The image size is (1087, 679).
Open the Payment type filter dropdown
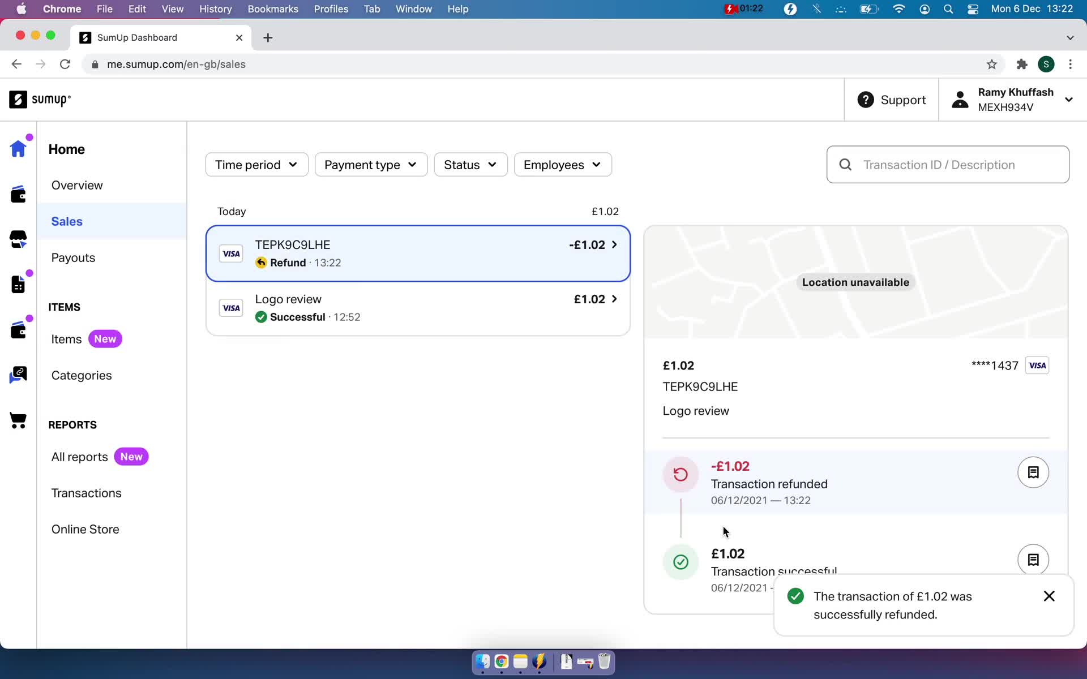pos(371,165)
